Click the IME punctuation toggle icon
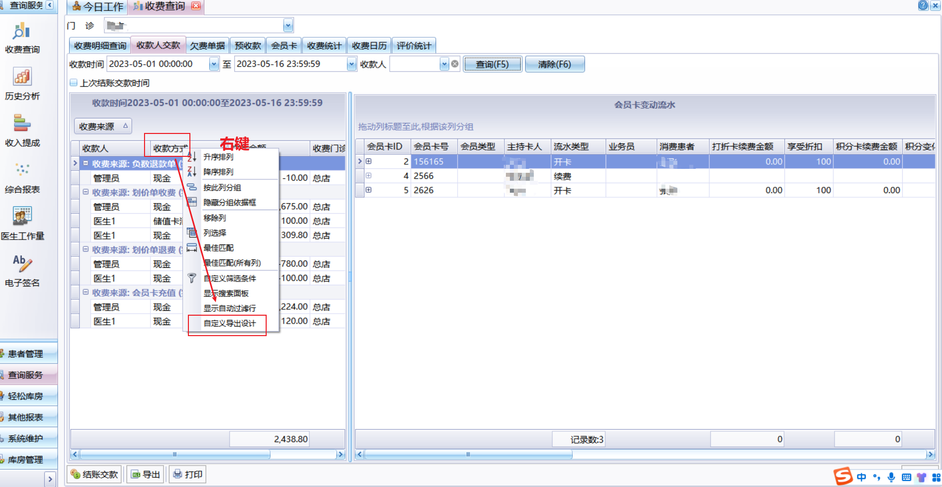 (x=877, y=477)
